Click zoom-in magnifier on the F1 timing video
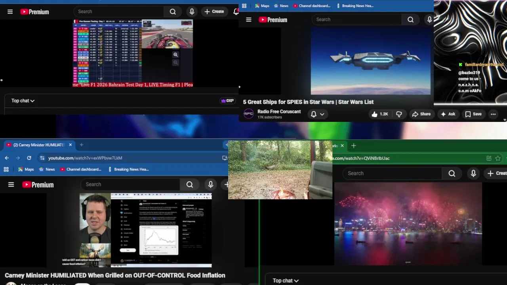The image size is (507, 285). point(175,55)
